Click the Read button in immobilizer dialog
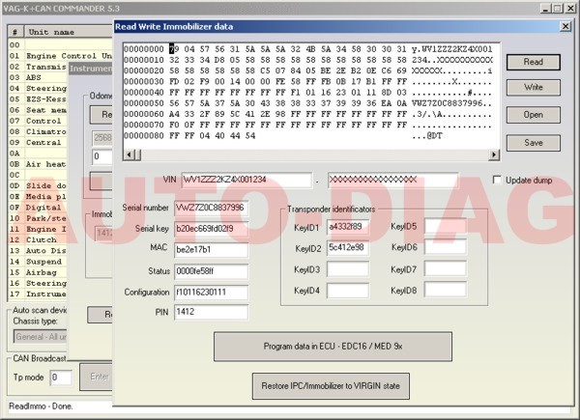 point(533,62)
